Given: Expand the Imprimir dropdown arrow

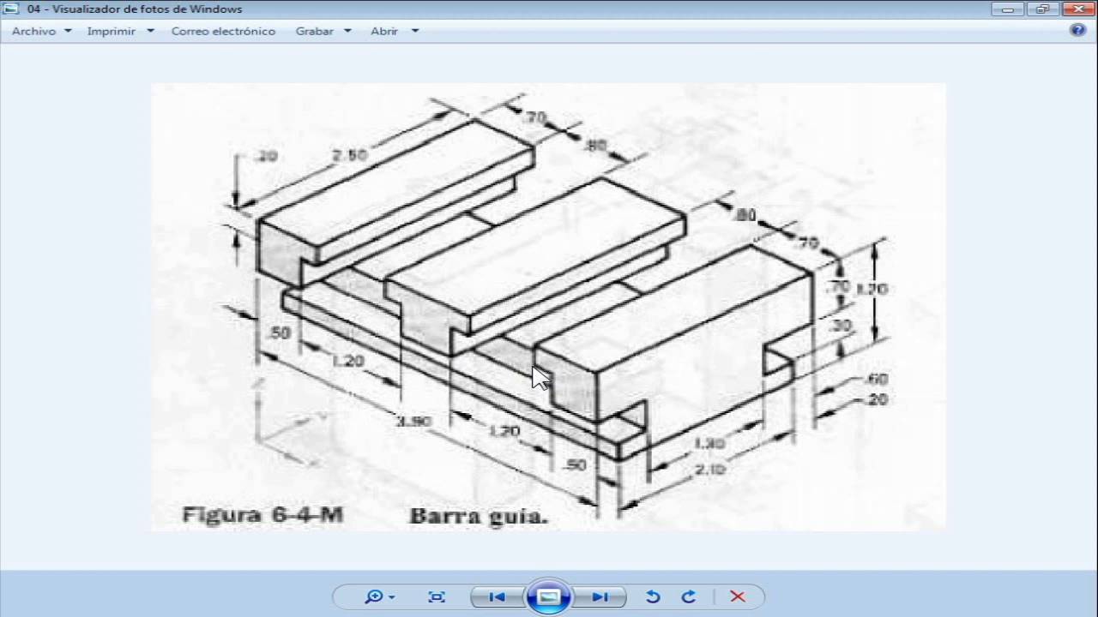Looking at the screenshot, I should click(150, 31).
